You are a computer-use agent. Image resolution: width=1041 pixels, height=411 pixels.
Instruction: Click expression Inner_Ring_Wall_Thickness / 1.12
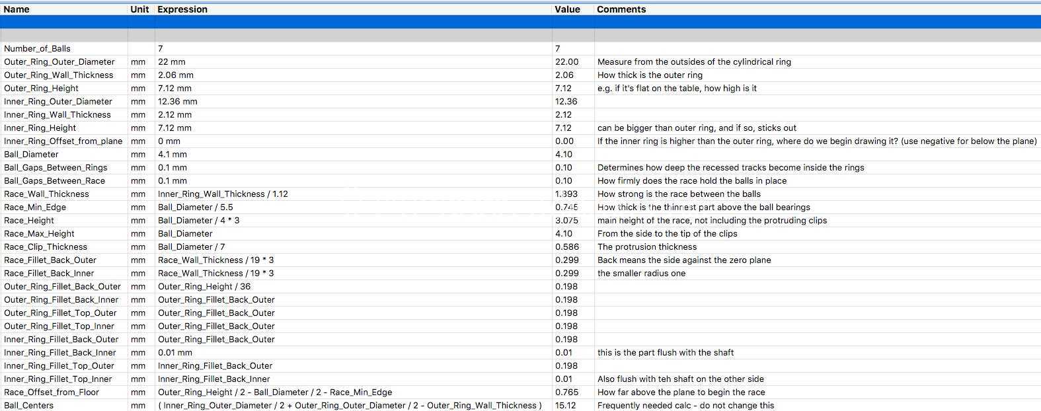pyautogui.click(x=223, y=194)
